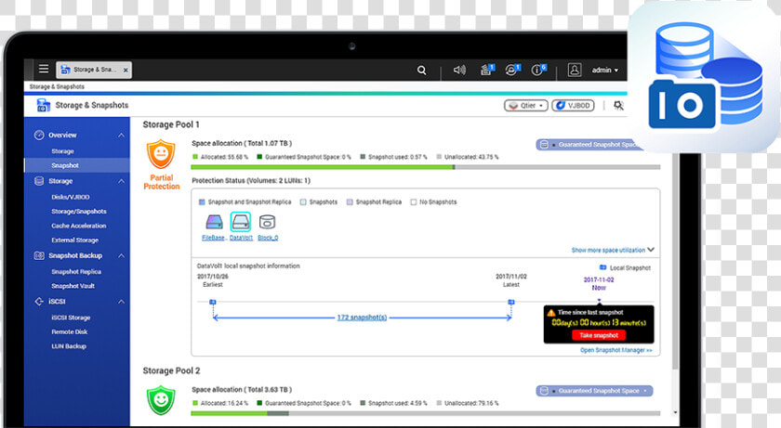The image size is (781, 428).
Task: Click the vertical scrollbar of main panel
Action: pyautogui.click(x=675, y=262)
